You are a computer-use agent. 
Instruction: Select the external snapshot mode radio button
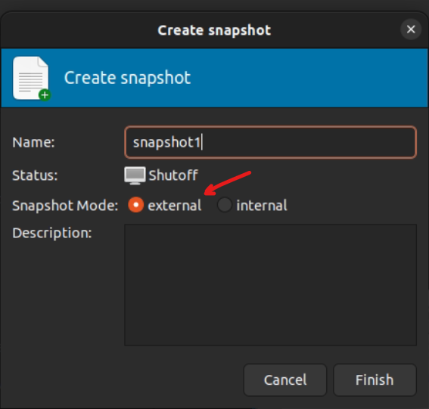(136, 205)
